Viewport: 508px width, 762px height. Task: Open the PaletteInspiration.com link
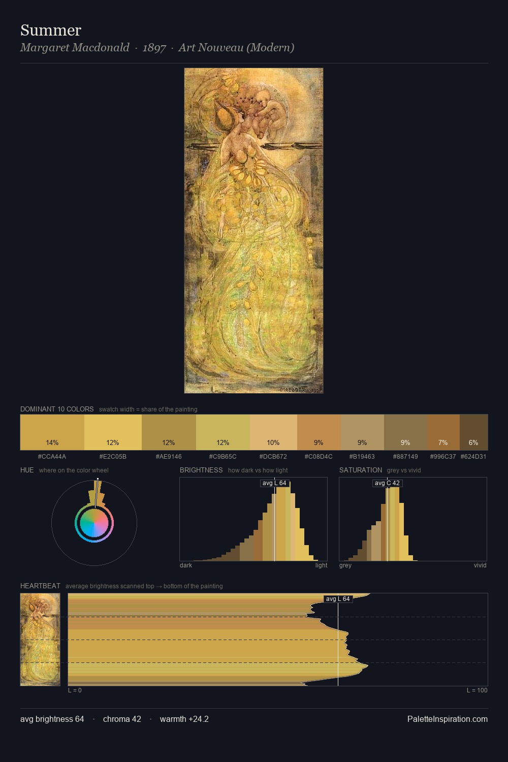448,719
